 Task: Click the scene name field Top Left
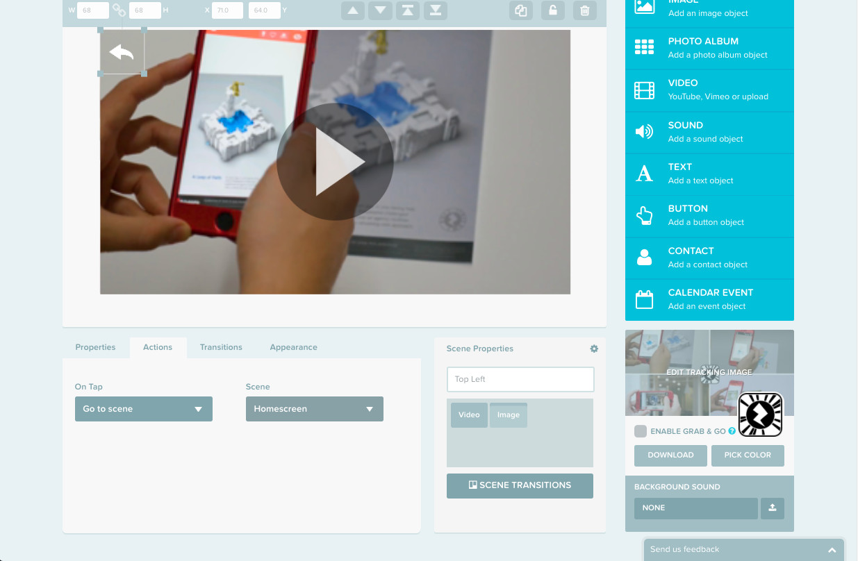coord(520,379)
